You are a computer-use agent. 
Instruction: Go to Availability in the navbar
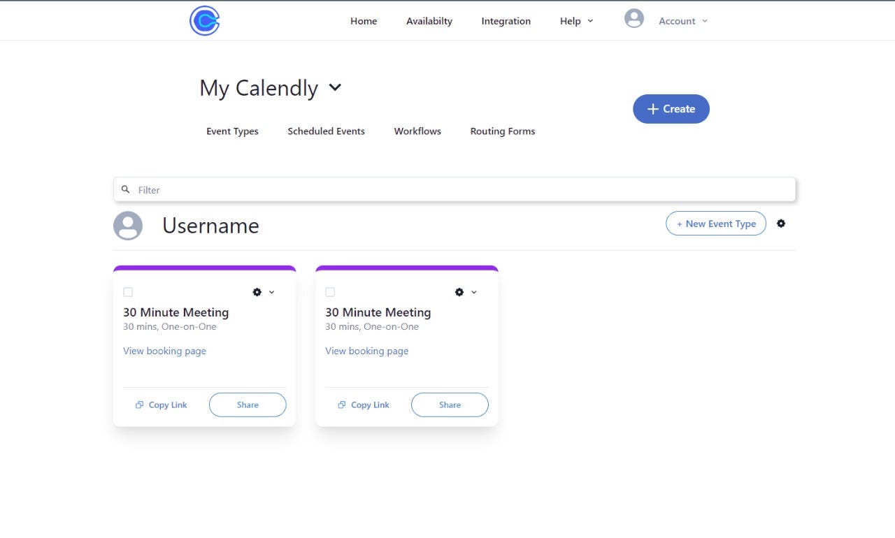click(x=429, y=21)
